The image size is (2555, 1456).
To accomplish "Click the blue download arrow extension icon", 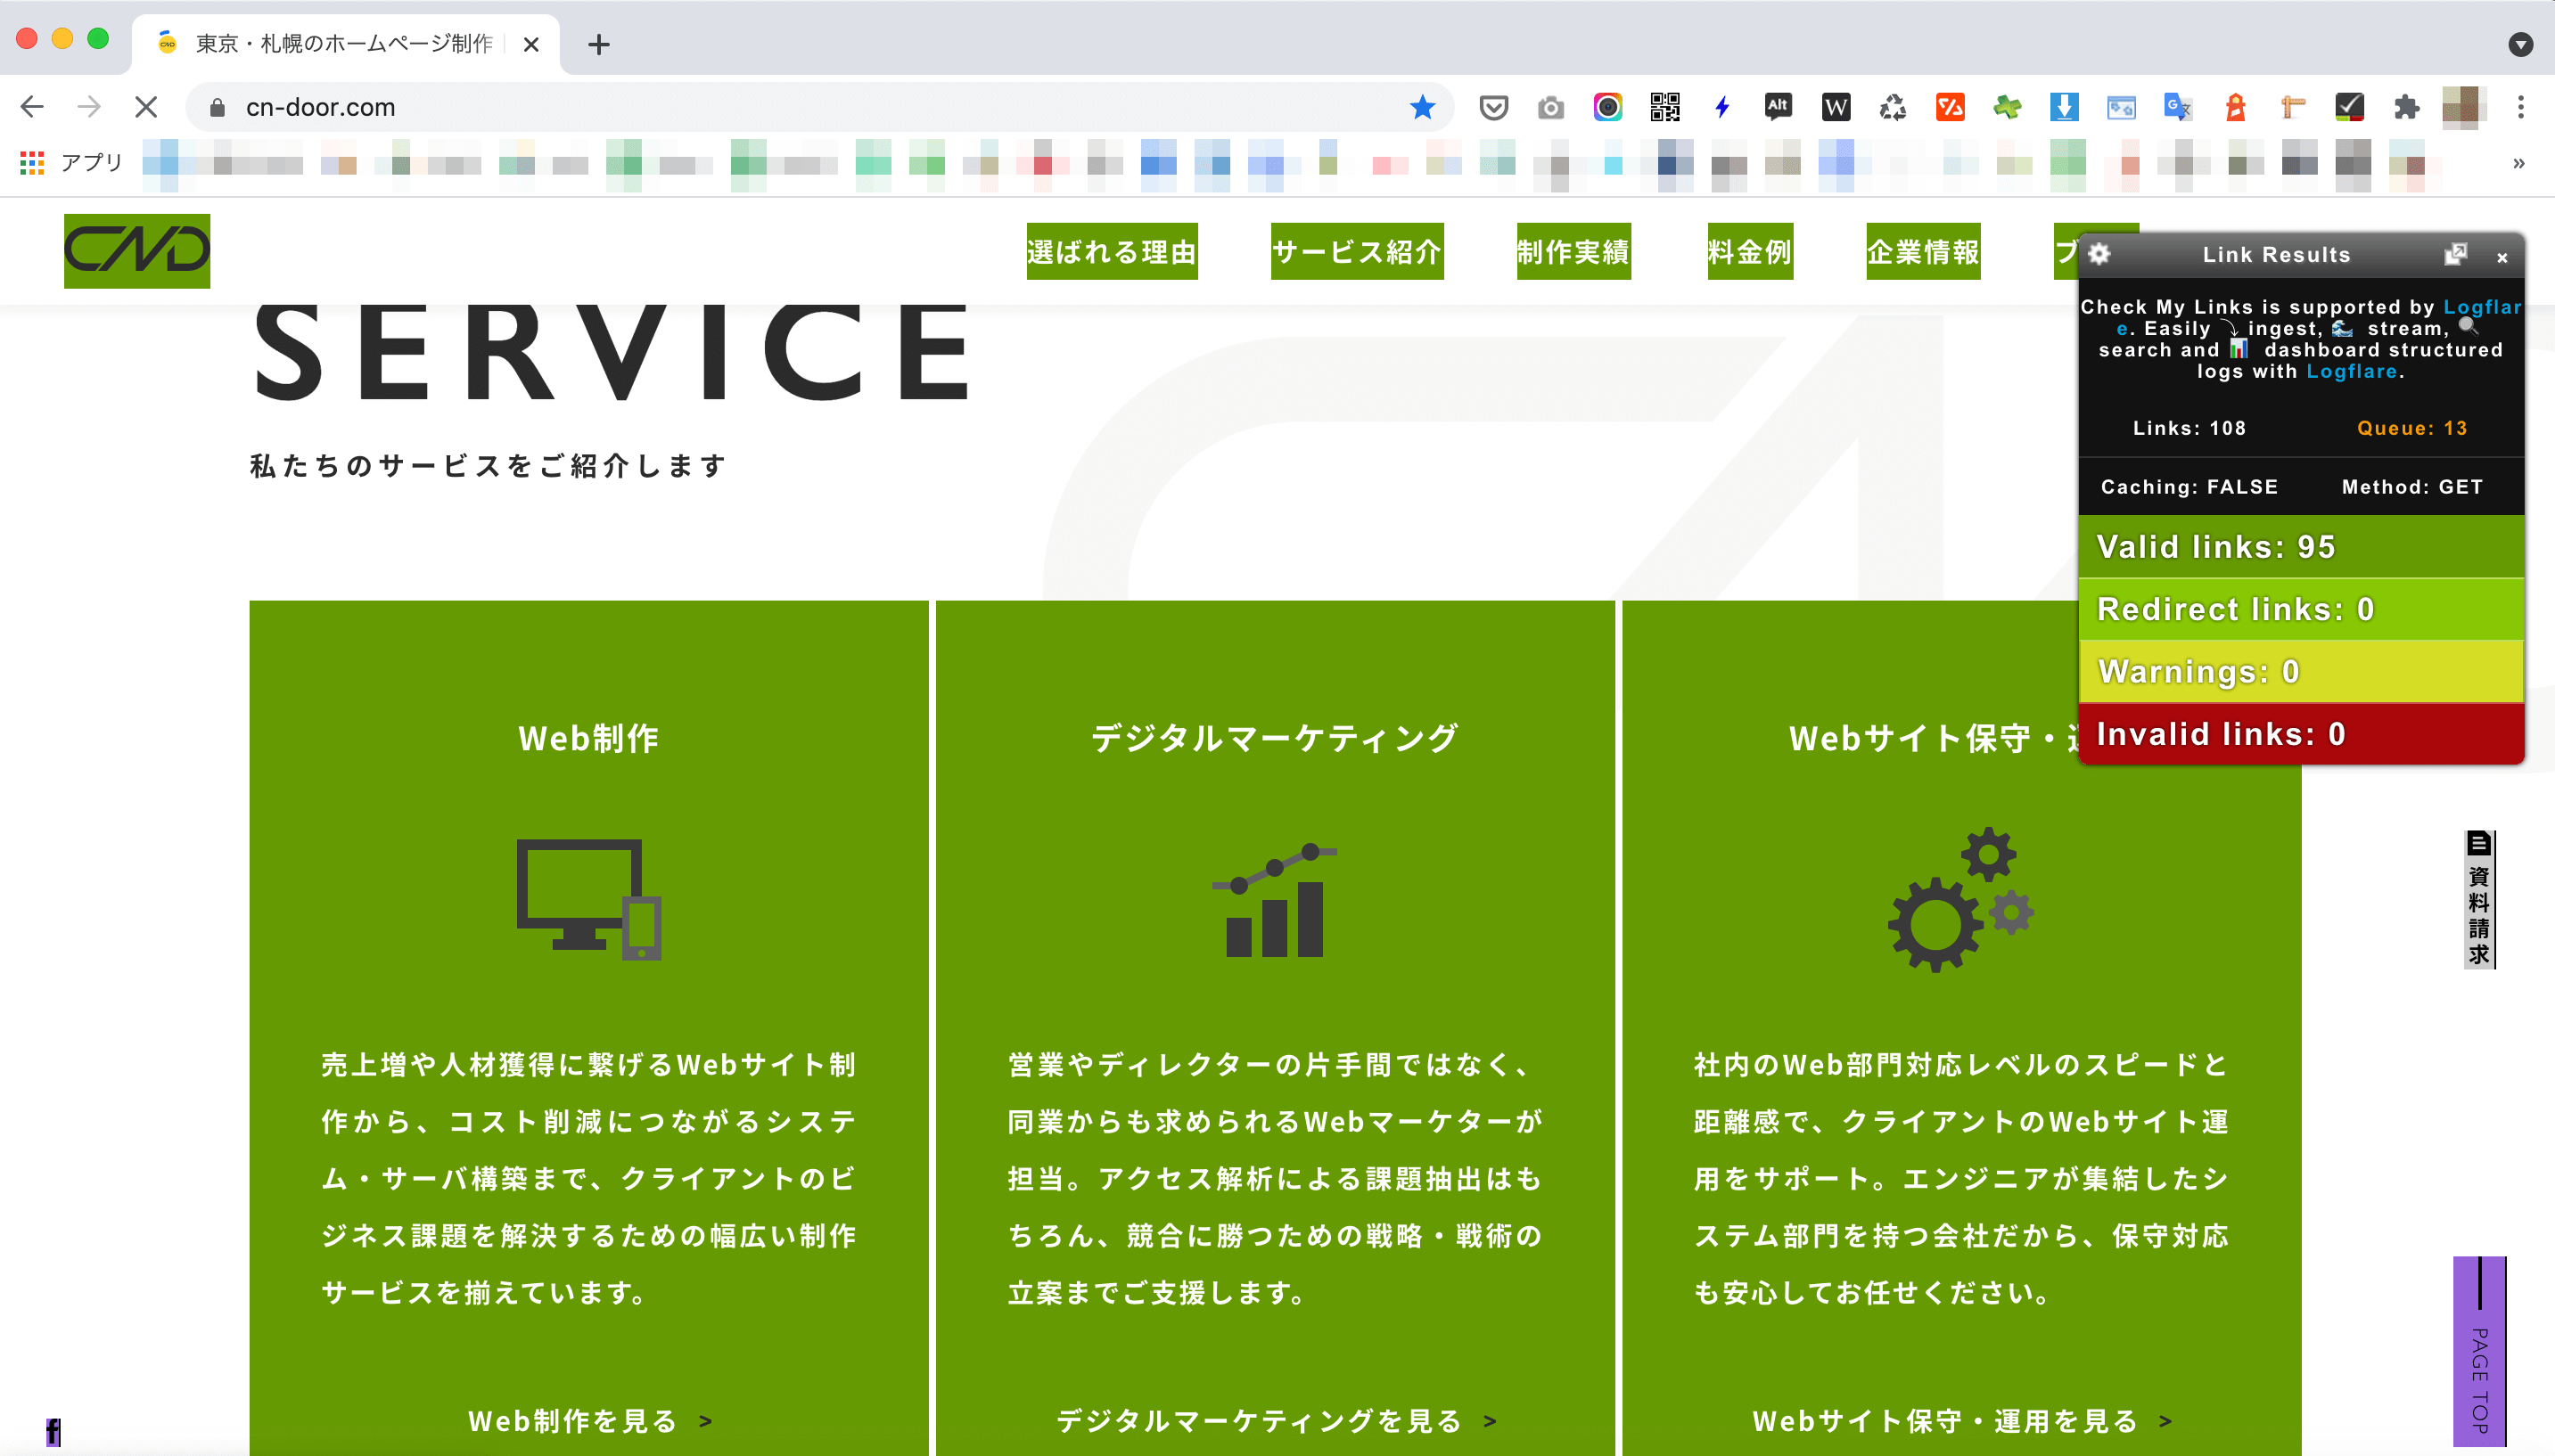I will click(x=2064, y=107).
